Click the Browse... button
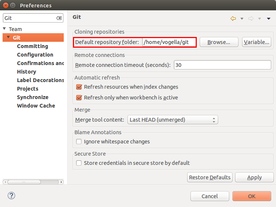Screen dimensions: 276x207 [x=219, y=42]
